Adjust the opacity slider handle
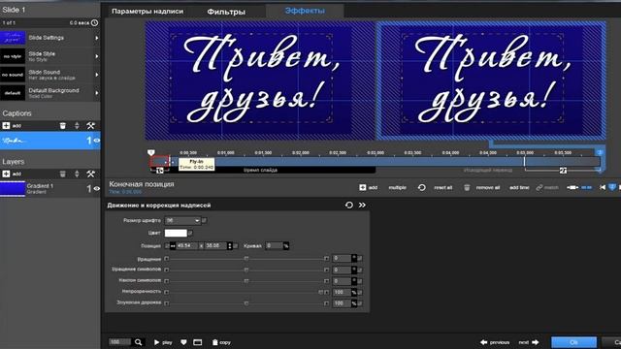 pos(321,292)
